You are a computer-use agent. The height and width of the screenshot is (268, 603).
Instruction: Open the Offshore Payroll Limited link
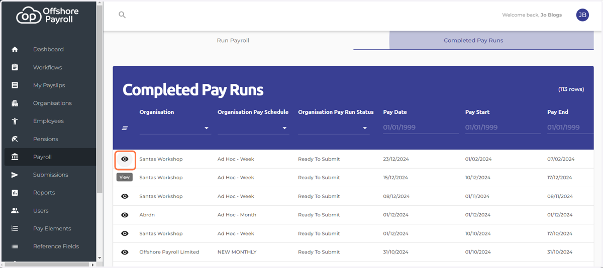(x=169, y=252)
